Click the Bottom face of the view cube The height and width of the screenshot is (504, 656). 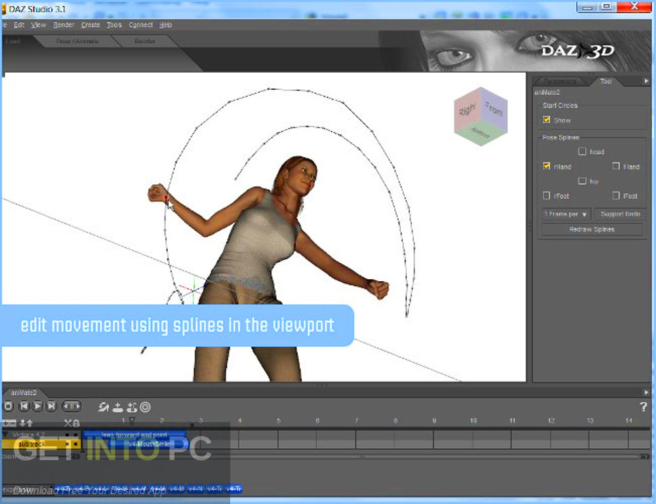[480, 134]
